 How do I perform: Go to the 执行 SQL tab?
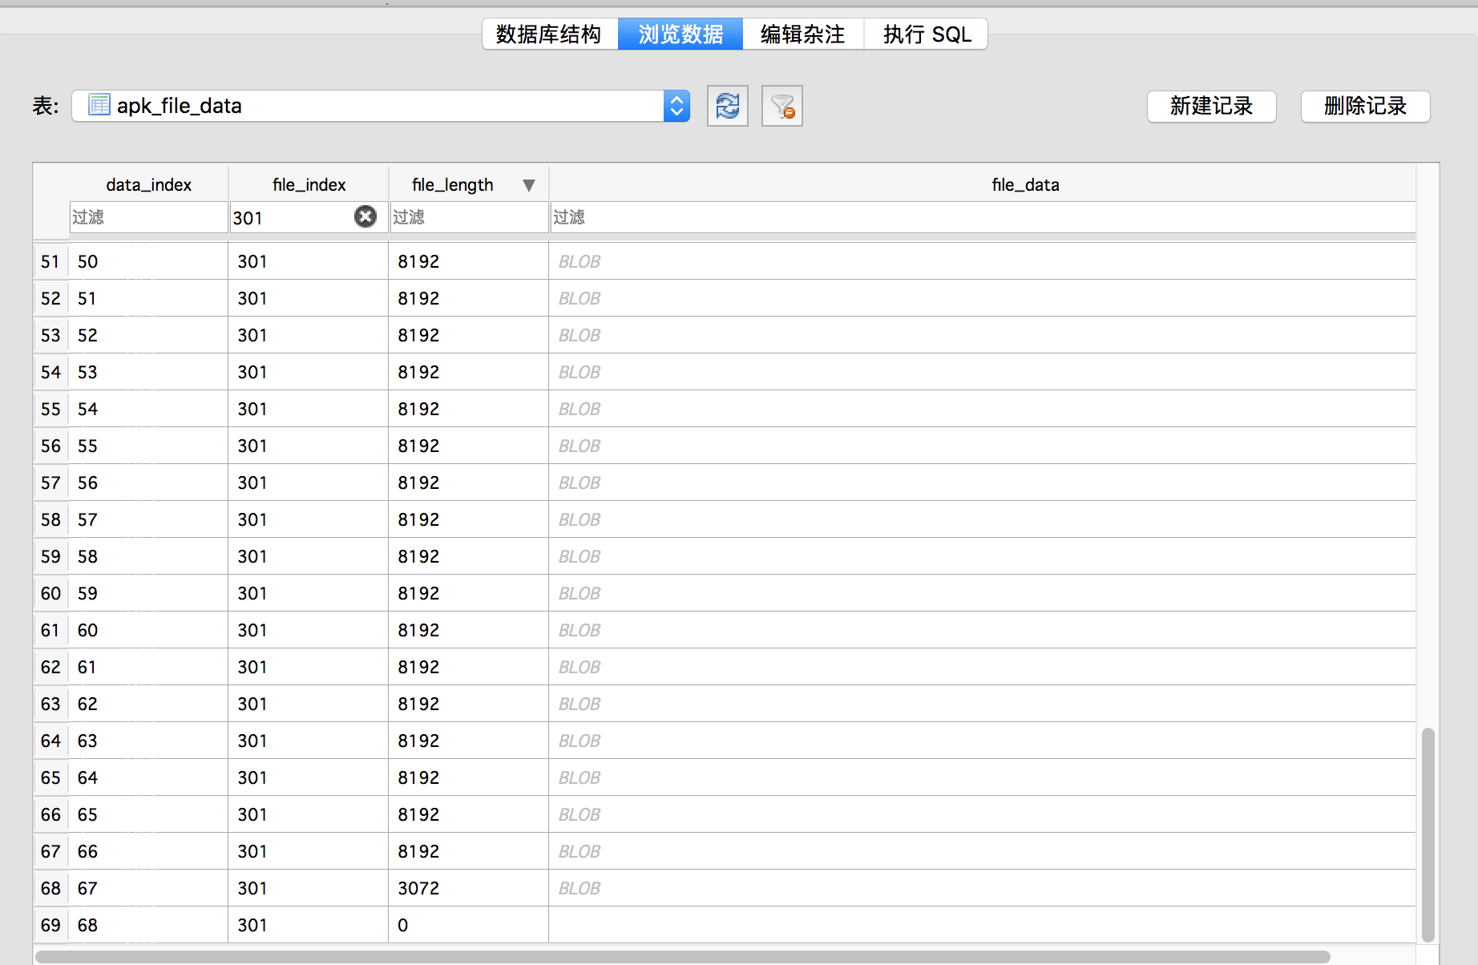(x=927, y=34)
